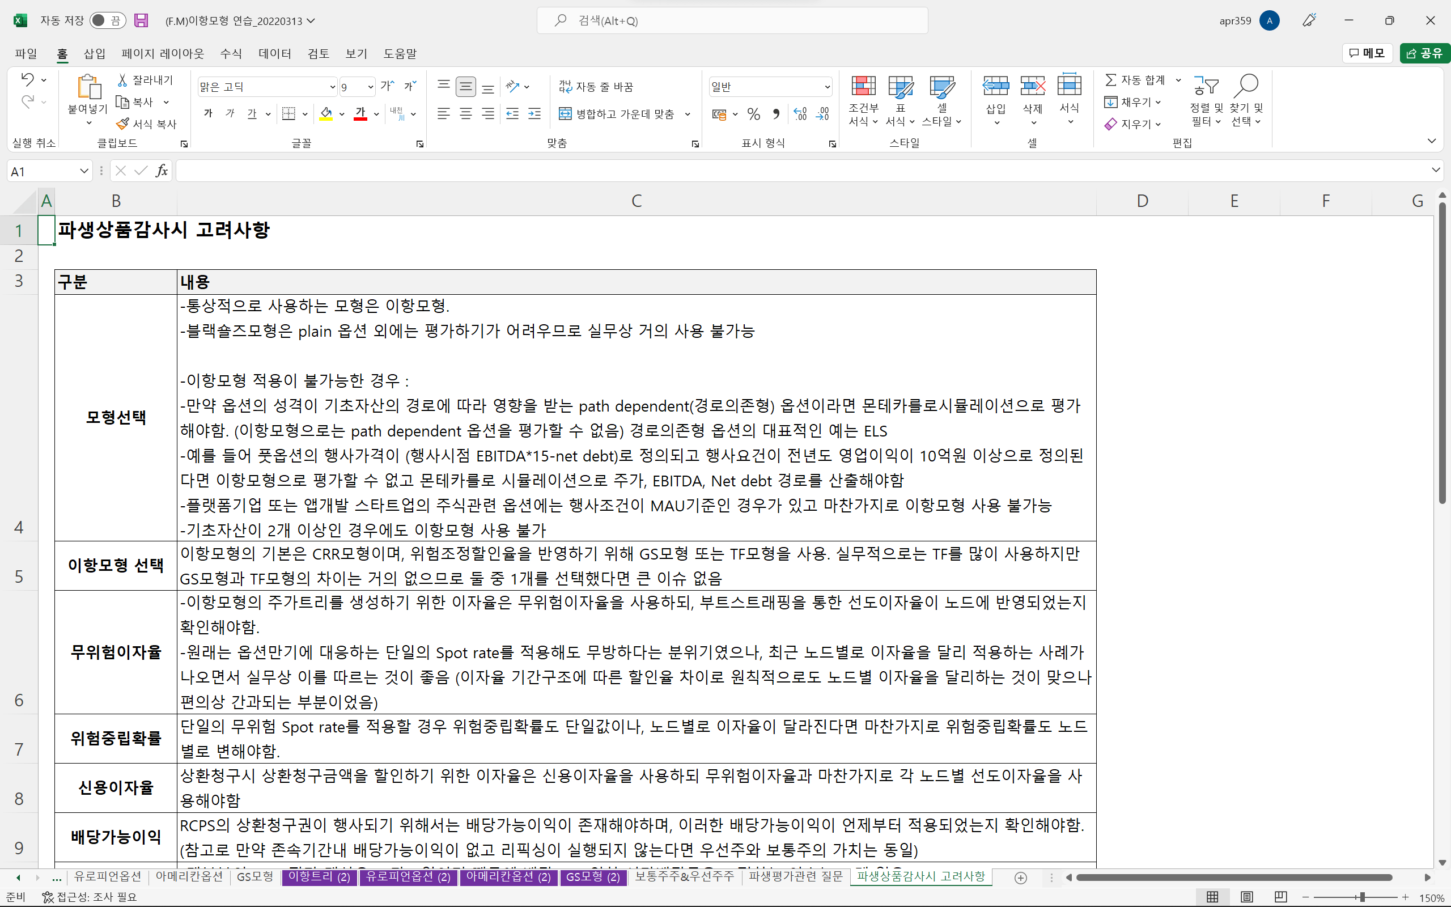The image size is (1451, 907).
Task: Open the font size dropdown
Action: [370, 87]
